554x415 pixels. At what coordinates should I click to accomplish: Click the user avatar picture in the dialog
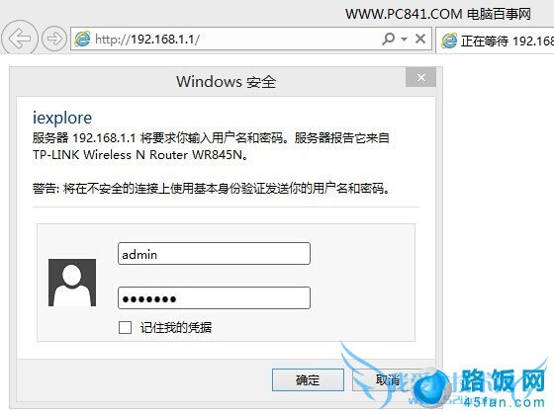coord(72,283)
